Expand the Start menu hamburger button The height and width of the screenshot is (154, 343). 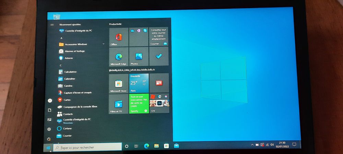[x=52, y=25]
